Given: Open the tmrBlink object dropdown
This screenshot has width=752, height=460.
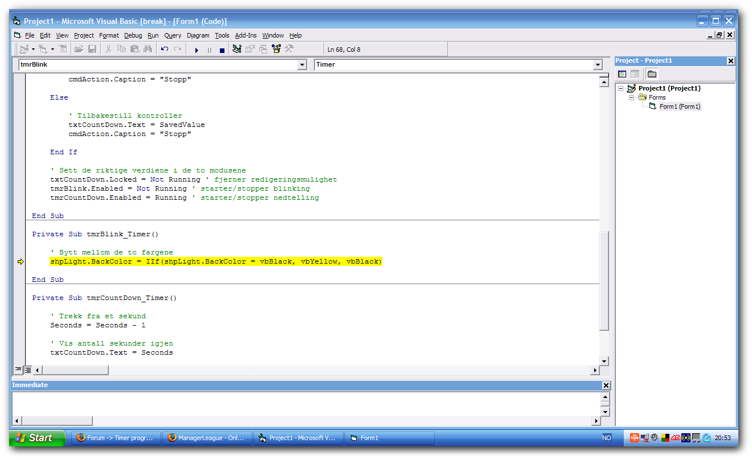Looking at the screenshot, I should (303, 65).
